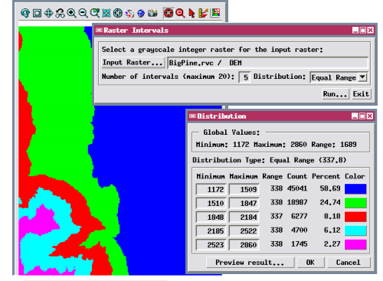Click the camera snapshot icon

152,13
